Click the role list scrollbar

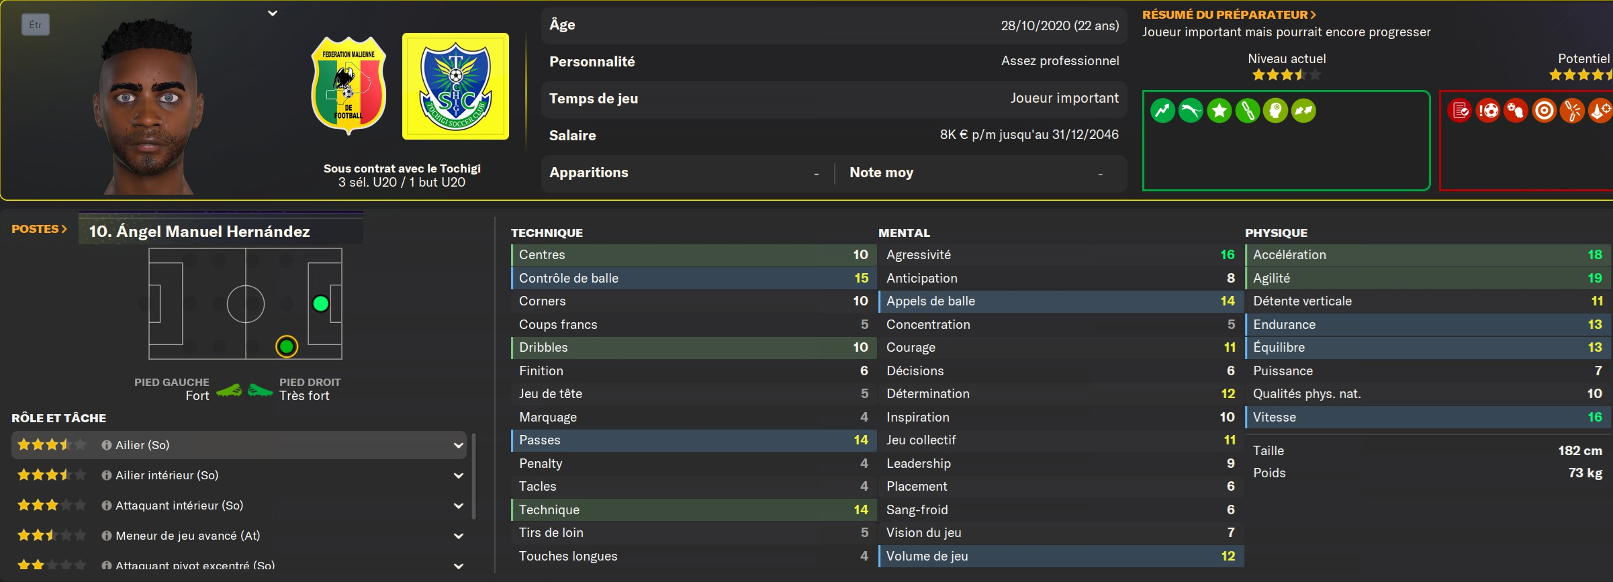pos(474,477)
